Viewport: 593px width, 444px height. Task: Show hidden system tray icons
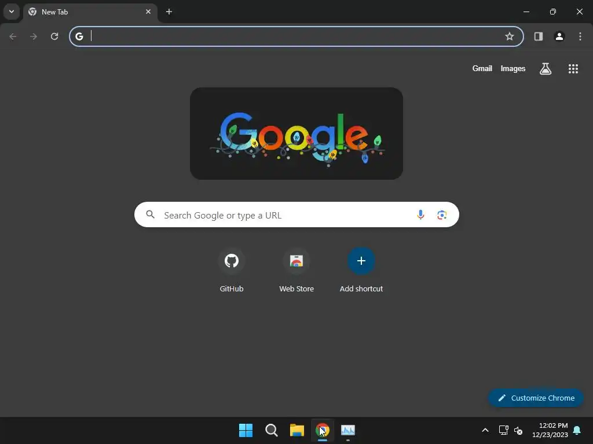click(x=485, y=430)
